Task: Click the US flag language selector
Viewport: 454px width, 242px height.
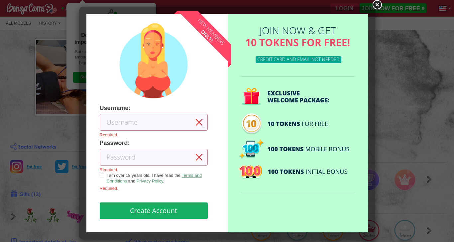Action: coord(443,8)
